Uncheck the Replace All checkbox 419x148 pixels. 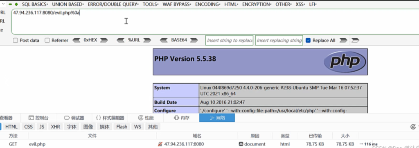coord(308,41)
